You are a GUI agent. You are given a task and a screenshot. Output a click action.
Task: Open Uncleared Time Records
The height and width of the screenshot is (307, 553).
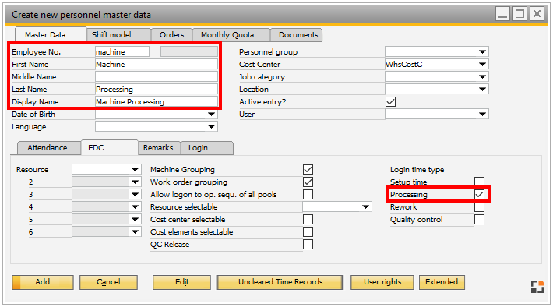[x=280, y=282]
